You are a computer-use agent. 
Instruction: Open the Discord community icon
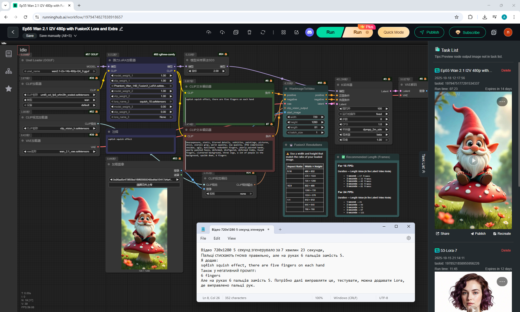[x=310, y=32]
